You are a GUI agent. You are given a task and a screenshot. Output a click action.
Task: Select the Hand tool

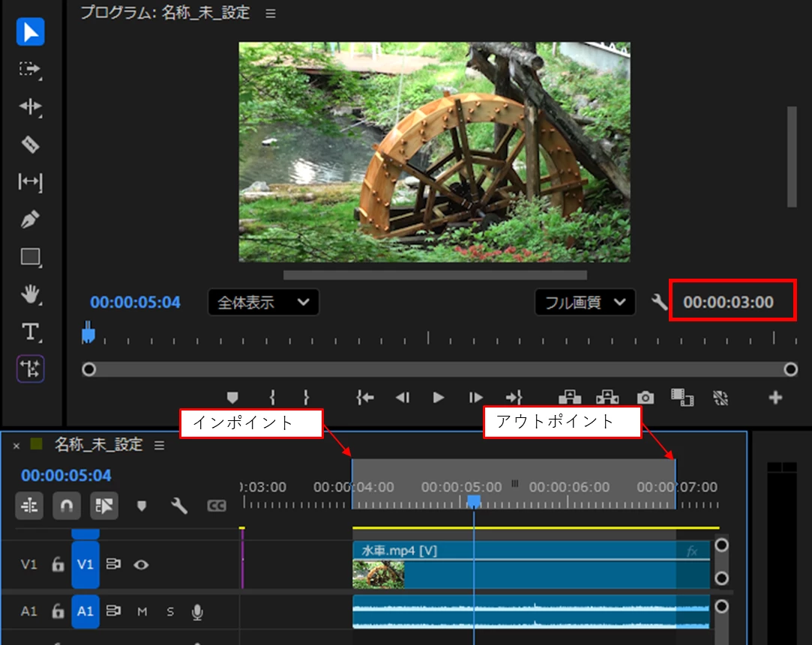30,294
